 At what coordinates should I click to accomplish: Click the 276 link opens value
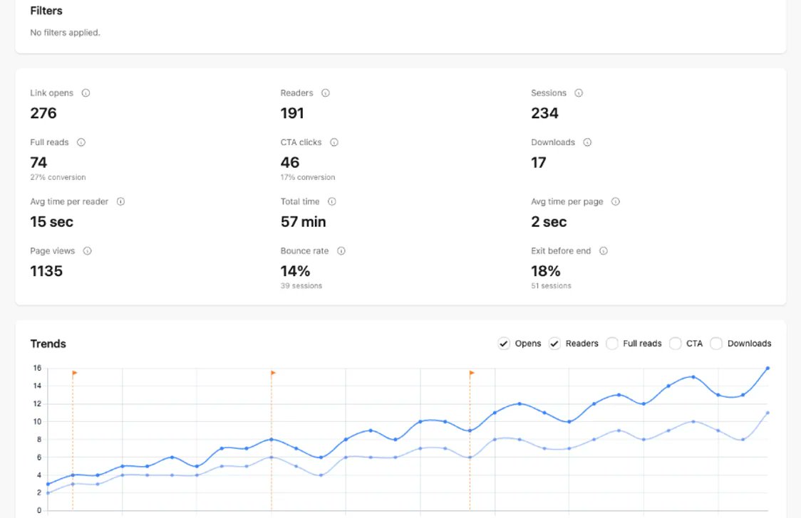pyautogui.click(x=43, y=113)
